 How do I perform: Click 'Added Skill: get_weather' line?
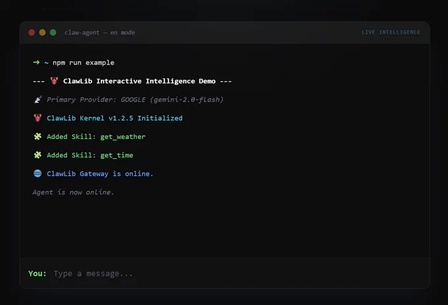coord(96,137)
